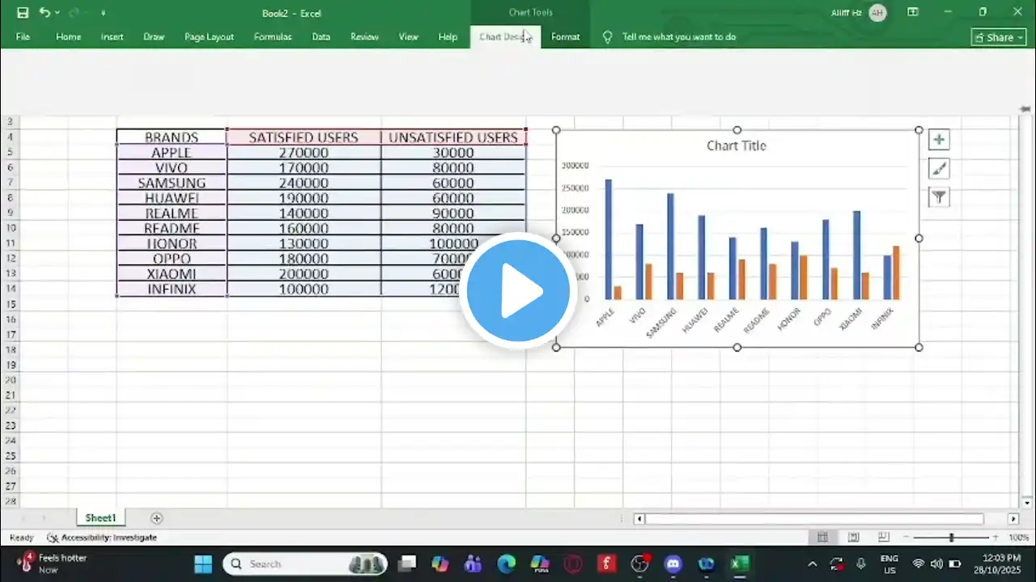Select the APPLE cell

(x=172, y=153)
